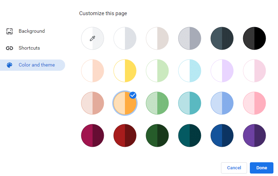278x176 pixels.
Task: Select the dark purple theme swatch
Action: [x=254, y=136]
